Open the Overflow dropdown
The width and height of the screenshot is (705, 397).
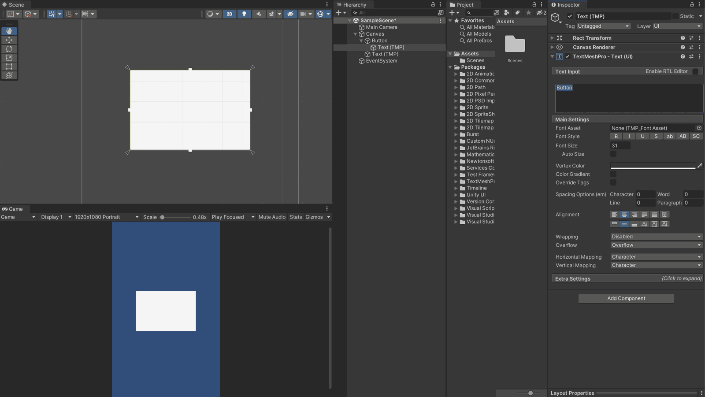click(656, 245)
